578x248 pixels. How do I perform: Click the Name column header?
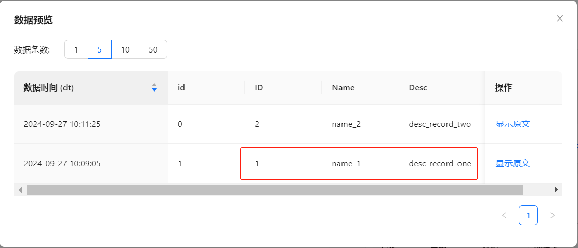(343, 88)
